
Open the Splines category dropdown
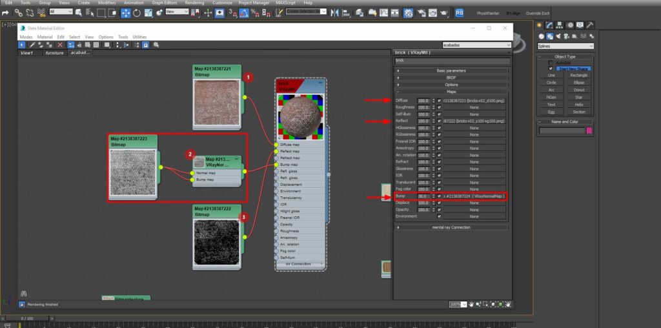point(565,46)
